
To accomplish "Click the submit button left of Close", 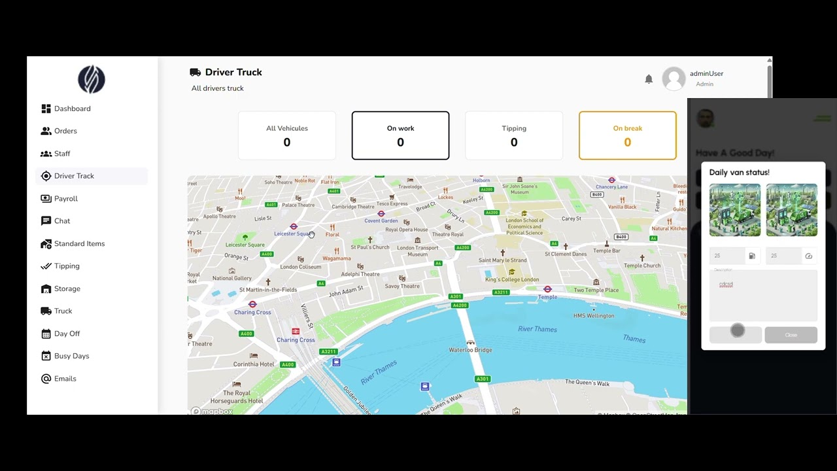I will [736, 335].
